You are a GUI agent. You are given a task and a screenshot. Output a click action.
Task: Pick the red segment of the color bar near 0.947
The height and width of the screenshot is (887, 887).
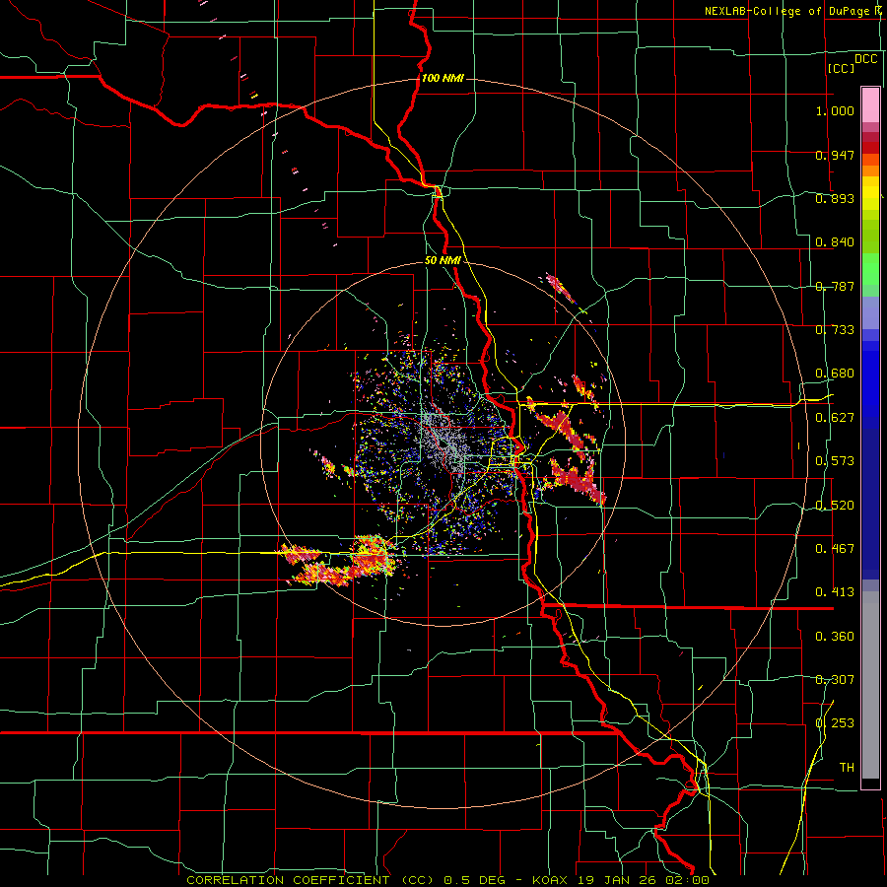point(870,148)
